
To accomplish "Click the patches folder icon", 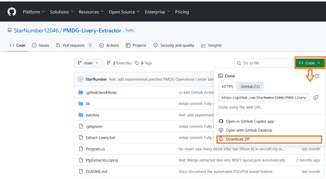I will pyautogui.click(x=81, y=115).
